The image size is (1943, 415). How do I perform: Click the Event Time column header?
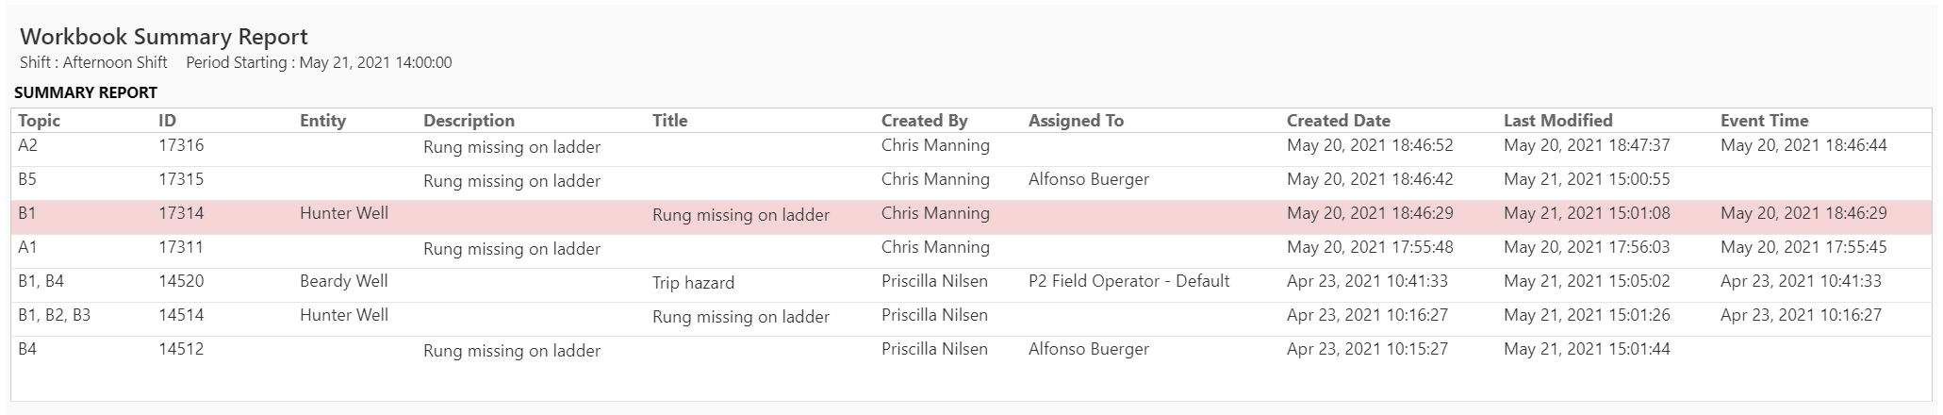point(1764,121)
